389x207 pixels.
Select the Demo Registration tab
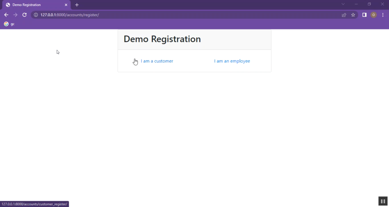tap(36, 5)
